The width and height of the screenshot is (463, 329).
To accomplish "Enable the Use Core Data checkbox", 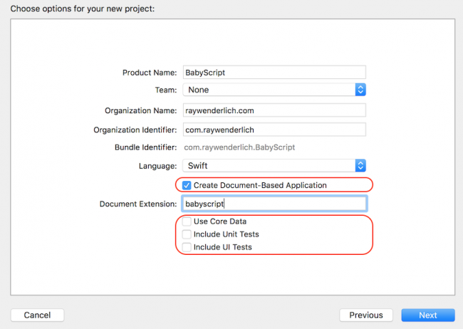I will (187, 221).
